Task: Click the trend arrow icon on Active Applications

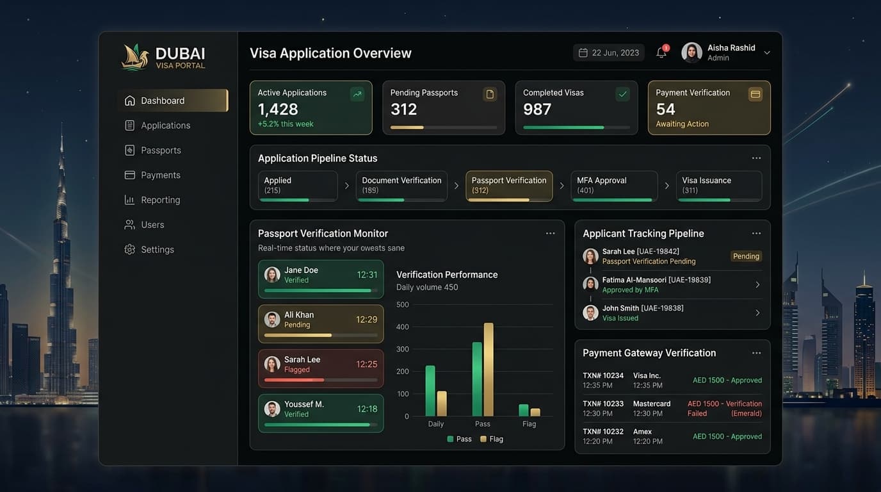Action: [x=357, y=94]
